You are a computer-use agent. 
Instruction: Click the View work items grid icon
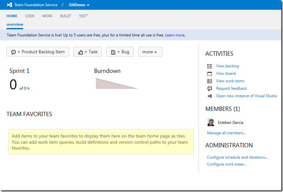click(x=210, y=81)
